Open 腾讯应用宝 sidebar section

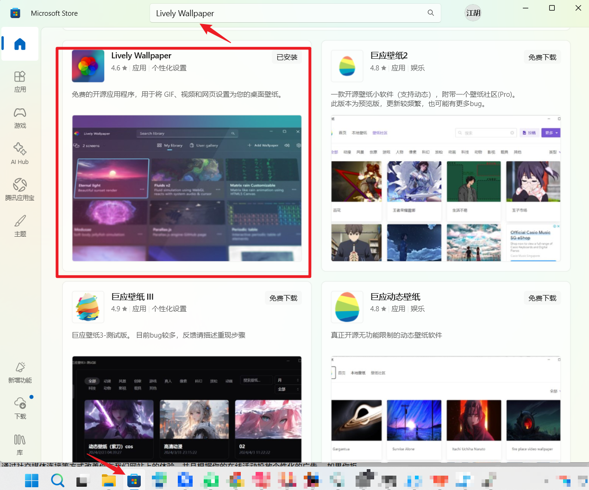point(20,190)
